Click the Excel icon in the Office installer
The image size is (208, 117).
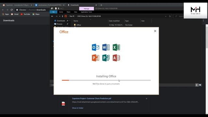pos(116,47)
